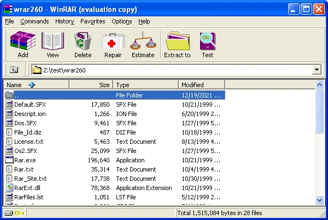
Task: Sort by the Modified column header
Action: [x=202, y=85]
